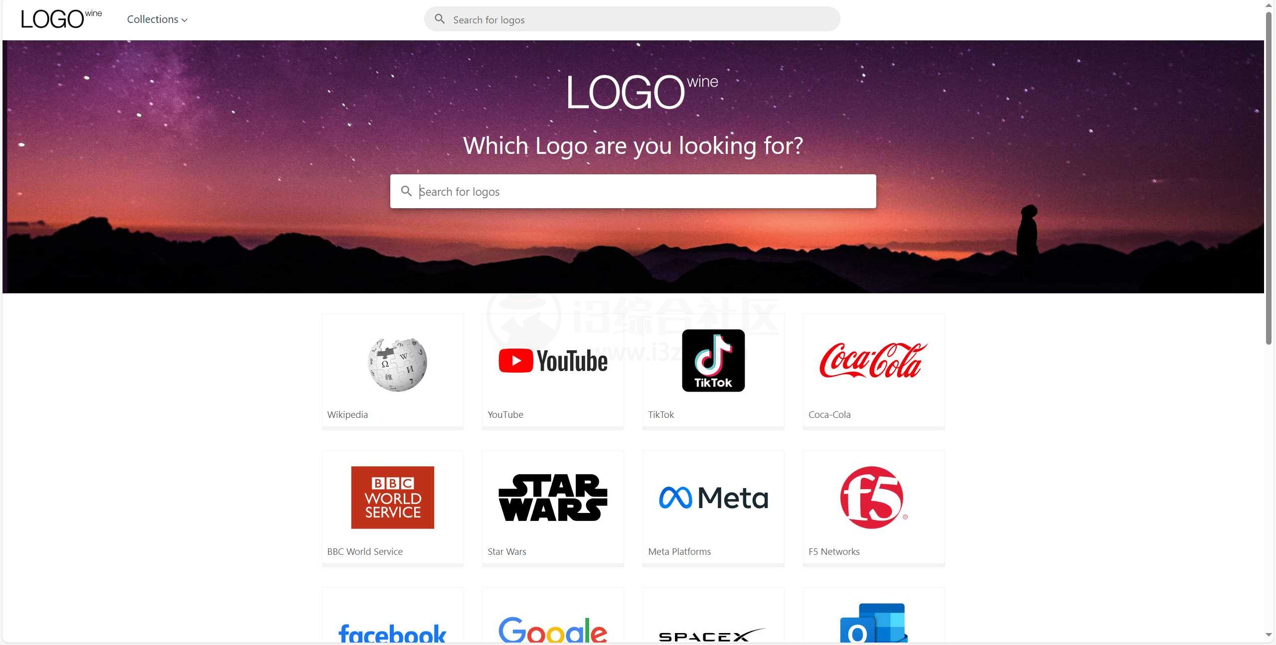Screen dimensions: 1276x645
Task: Click the TikTok logo icon
Action: click(x=712, y=360)
